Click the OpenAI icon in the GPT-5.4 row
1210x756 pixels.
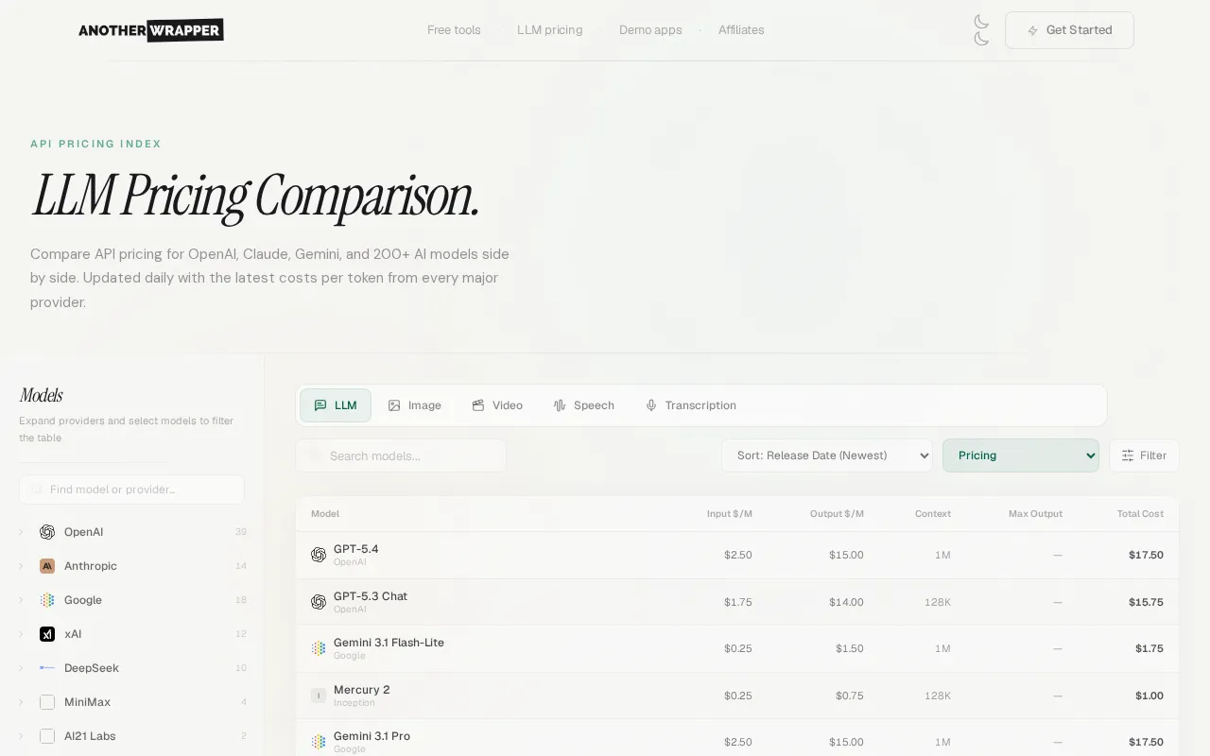coord(319,555)
